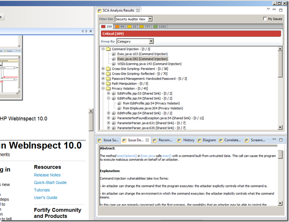Minimize the SCA Analysis Results panel
289x222 pixels.
(x=274, y=9)
